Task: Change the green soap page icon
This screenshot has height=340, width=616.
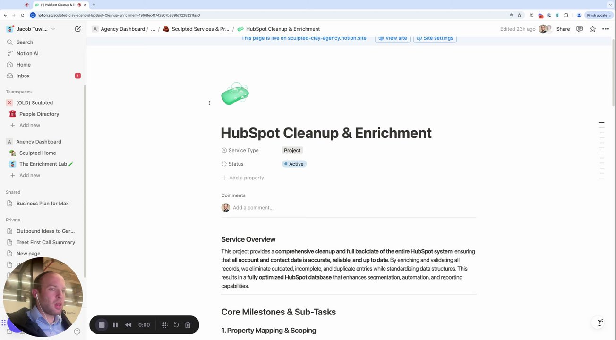Action: (x=235, y=94)
